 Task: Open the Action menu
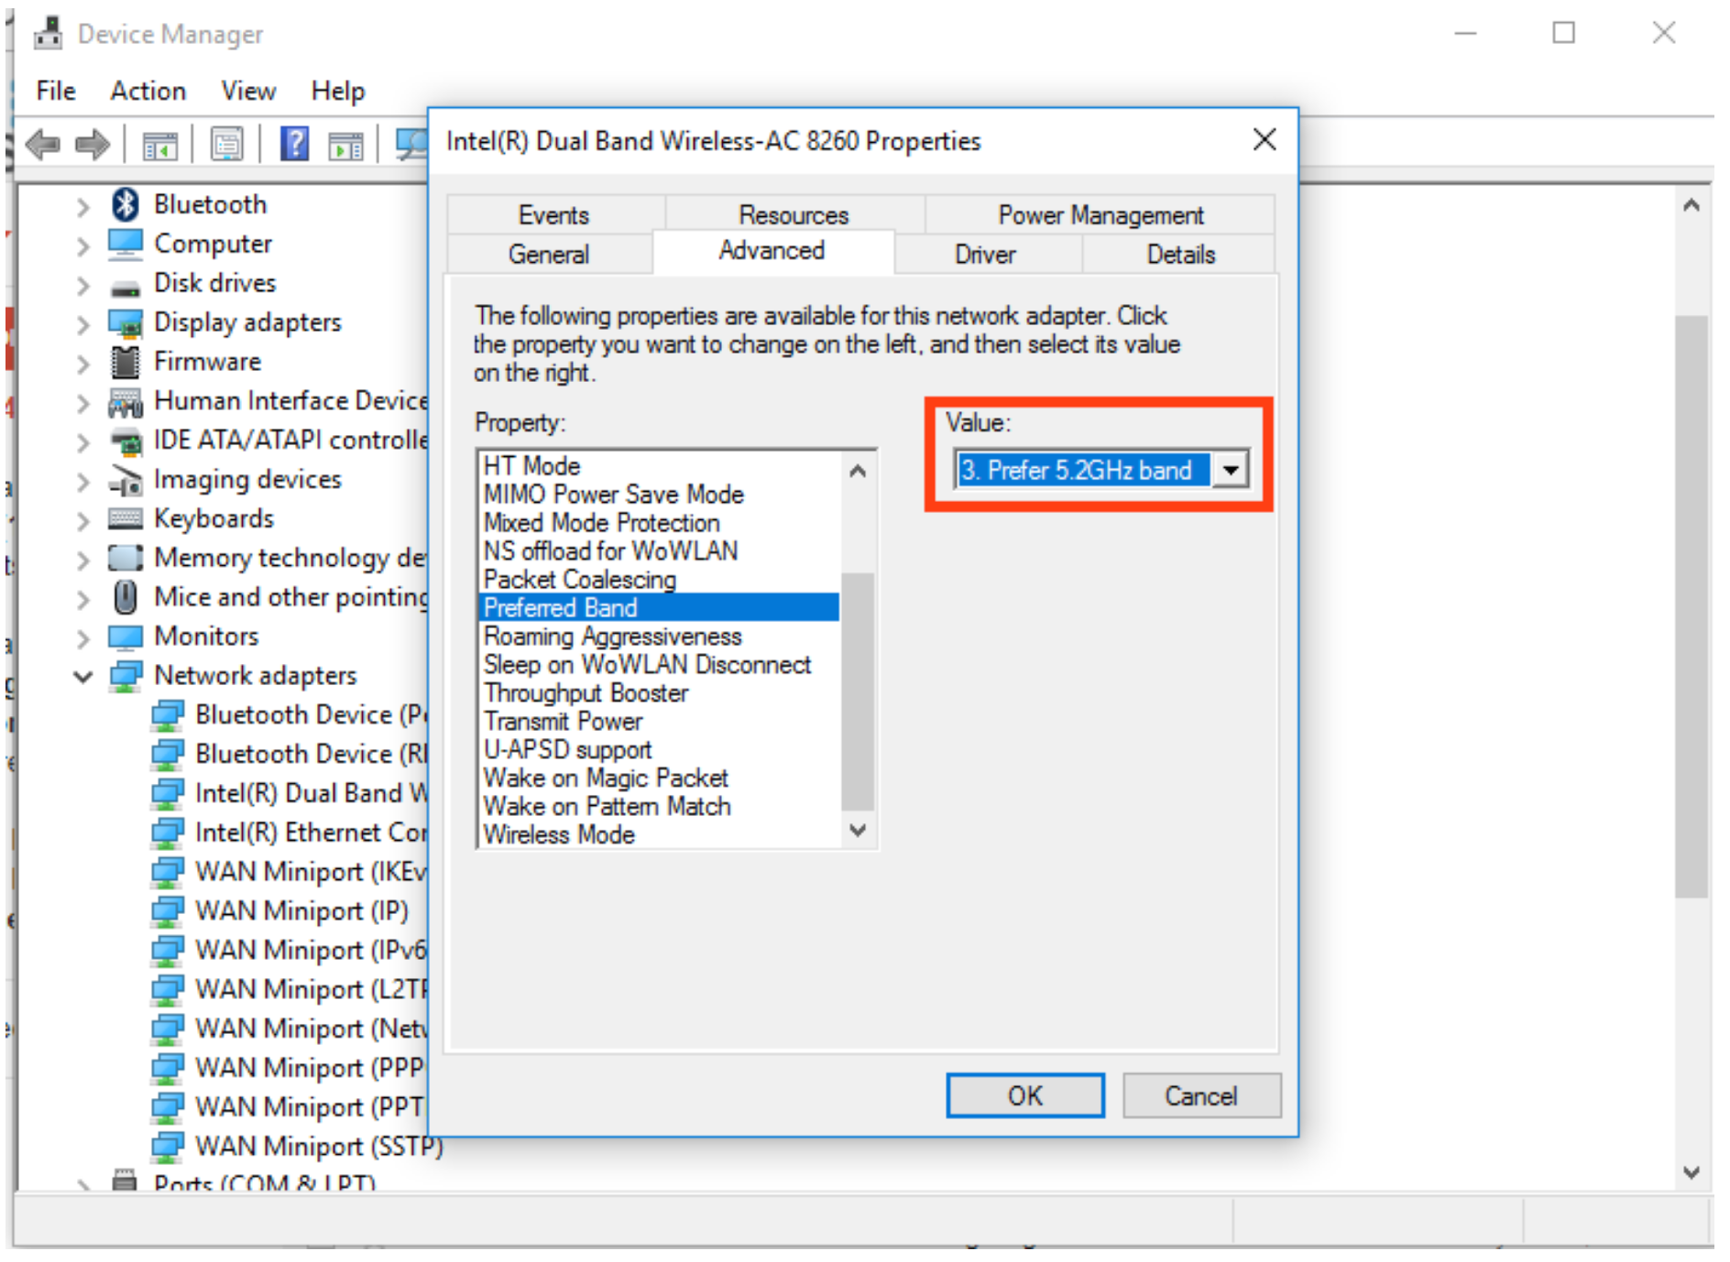pos(148,91)
